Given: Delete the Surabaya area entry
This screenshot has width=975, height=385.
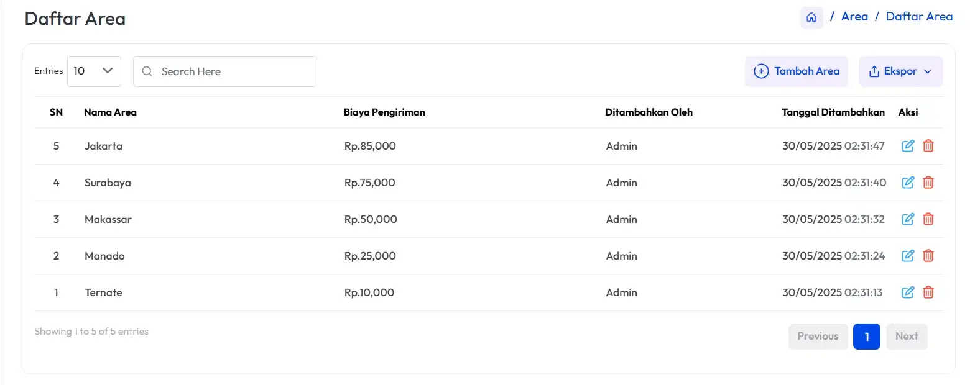Looking at the screenshot, I should click(928, 183).
